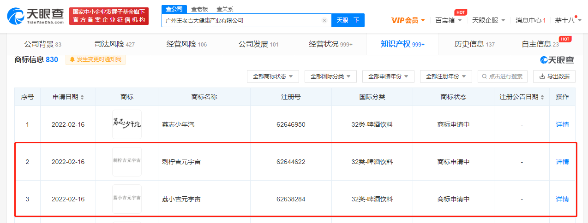Switch to 公司背景 tab
Image resolution: width=588 pixels, height=223 pixels.
(x=42, y=44)
